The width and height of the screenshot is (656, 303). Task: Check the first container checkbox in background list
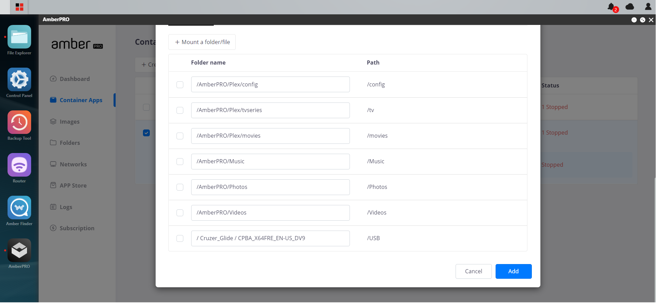146,107
